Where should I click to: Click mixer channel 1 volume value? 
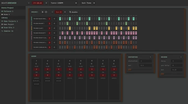[x=36, y=69]
